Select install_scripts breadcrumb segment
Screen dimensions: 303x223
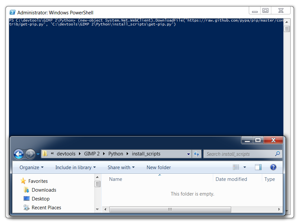146,154
